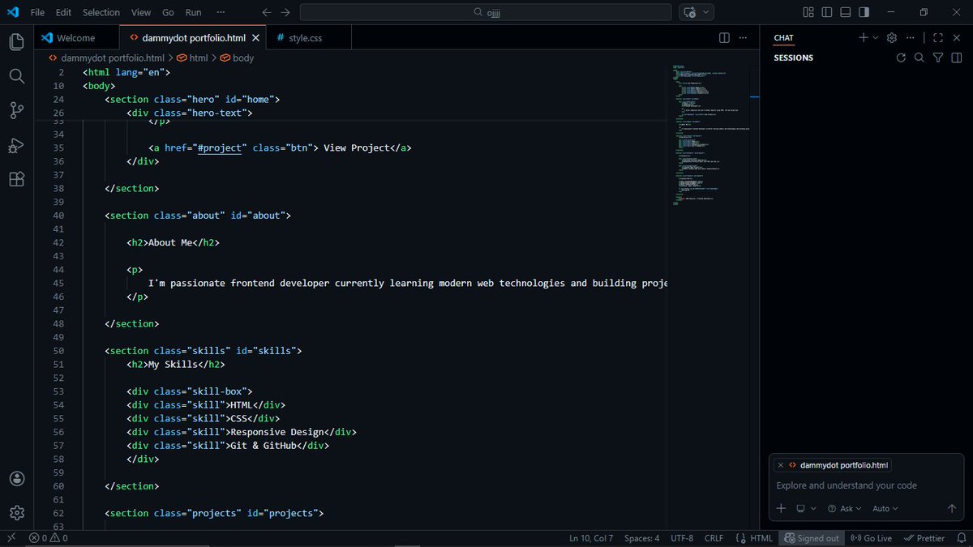Screen dimensions: 973x547
Task: Click the sessions sidebar layout icon
Action: 957,58
